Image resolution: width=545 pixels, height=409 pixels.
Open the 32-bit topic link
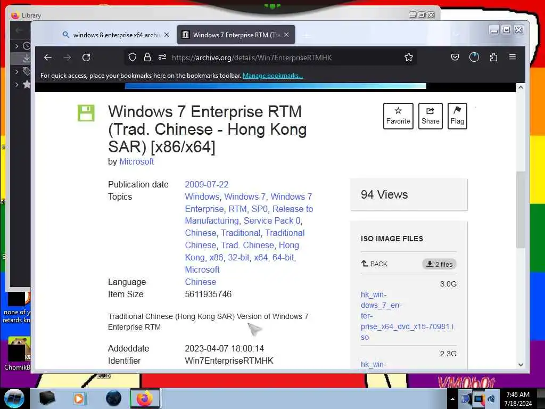click(238, 257)
